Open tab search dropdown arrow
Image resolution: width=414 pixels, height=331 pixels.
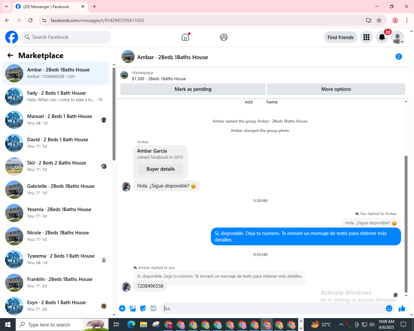tap(6, 6)
